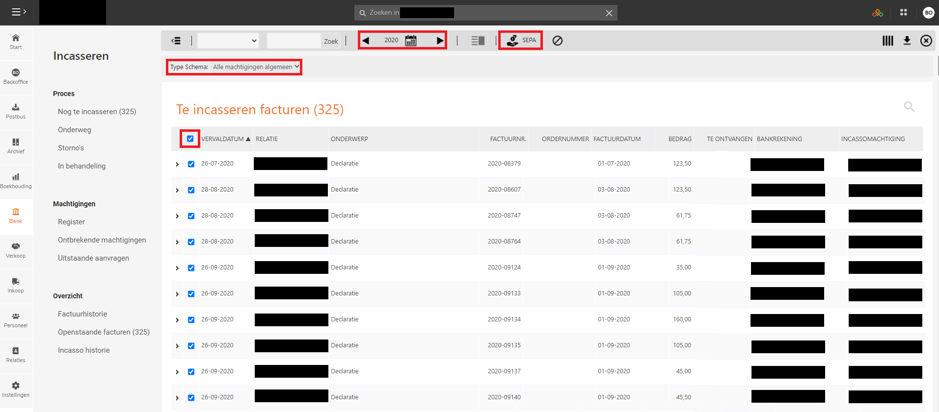939x412 pixels.
Task: Open Storno's in the Proces menu
Action: click(x=71, y=148)
